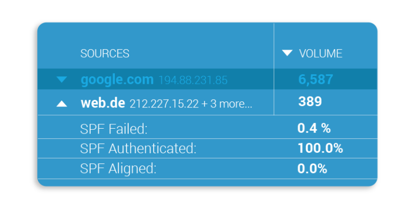This screenshot has height=205, width=410.
Task: Select IP address 212.227.15.22
Action: click(x=164, y=104)
